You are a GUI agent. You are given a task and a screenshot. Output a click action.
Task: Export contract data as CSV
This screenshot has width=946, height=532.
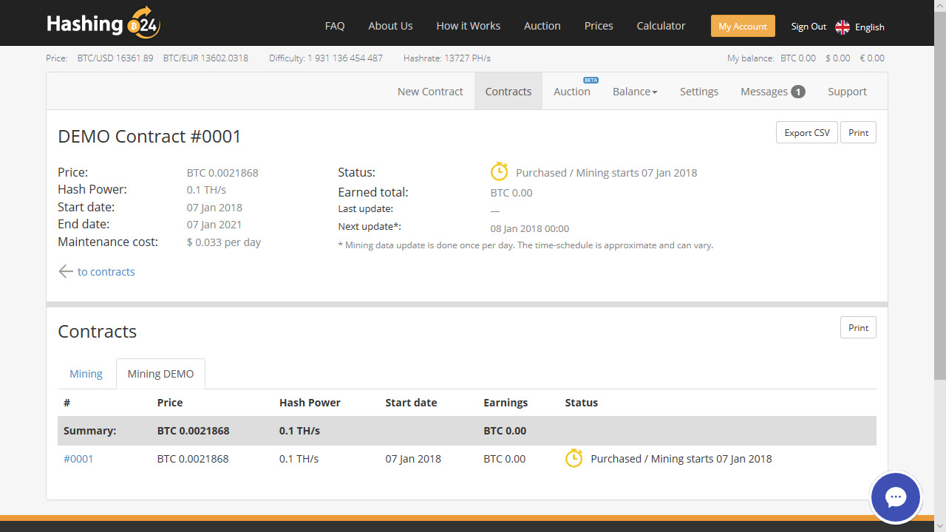(x=807, y=133)
